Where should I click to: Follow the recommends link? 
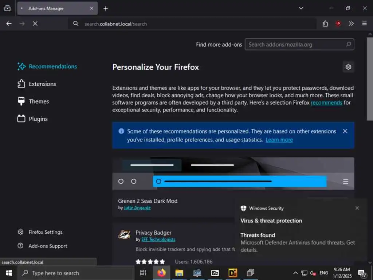pyautogui.click(x=326, y=102)
